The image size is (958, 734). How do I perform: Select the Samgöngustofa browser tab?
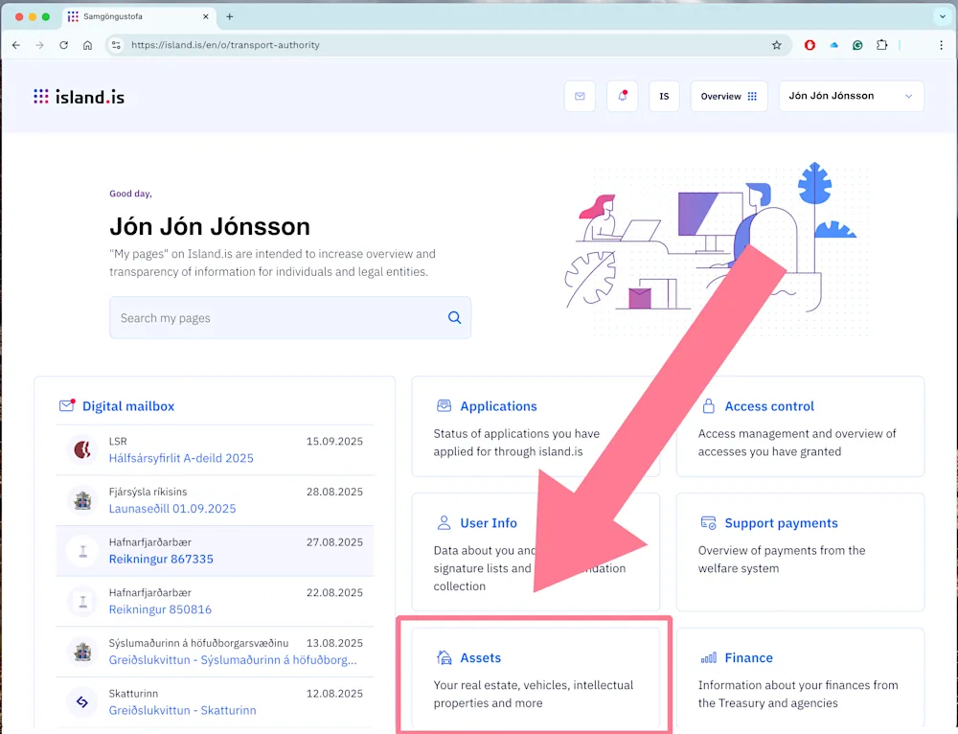[x=139, y=16]
